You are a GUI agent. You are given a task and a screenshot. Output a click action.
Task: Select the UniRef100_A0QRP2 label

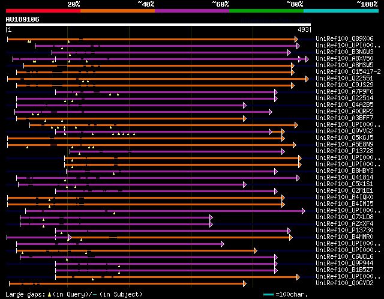(x=344, y=111)
